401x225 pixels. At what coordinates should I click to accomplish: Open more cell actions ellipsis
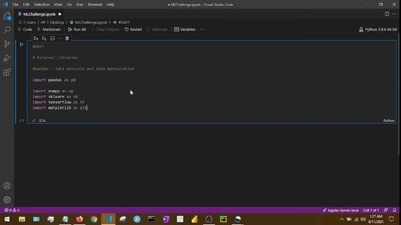click(x=60, y=38)
